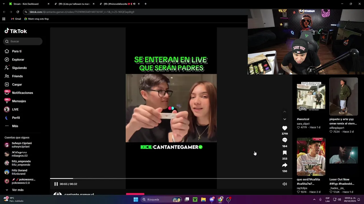Expand Ver más followed accounts
Image resolution: width=364 pixels, height=204 pixels.
click(x=18, y=190)
